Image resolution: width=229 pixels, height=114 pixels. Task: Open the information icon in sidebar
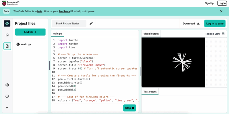pyautogui.click(x=7, y=96)
